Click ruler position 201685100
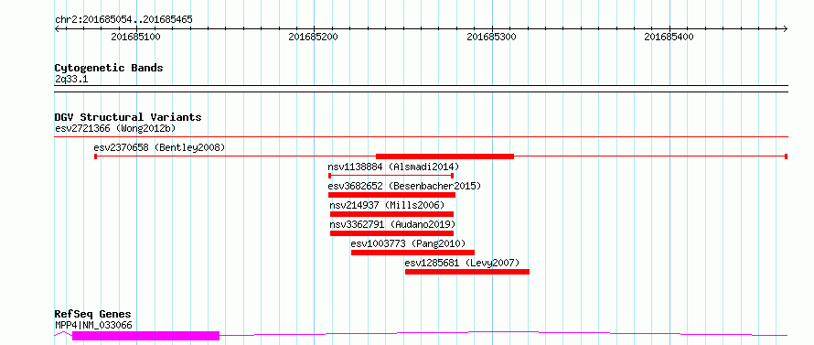Image resolution: width=814 pixels, height=345 pixels. pyautogui.click(x=135, y=37)
